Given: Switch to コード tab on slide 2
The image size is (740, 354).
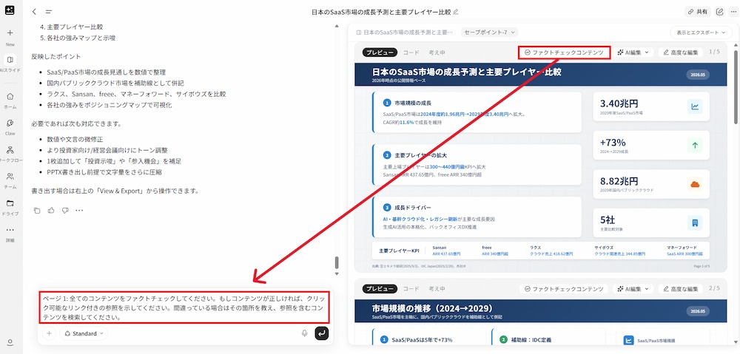Looking at the screenshot, I should coord(411,288).
